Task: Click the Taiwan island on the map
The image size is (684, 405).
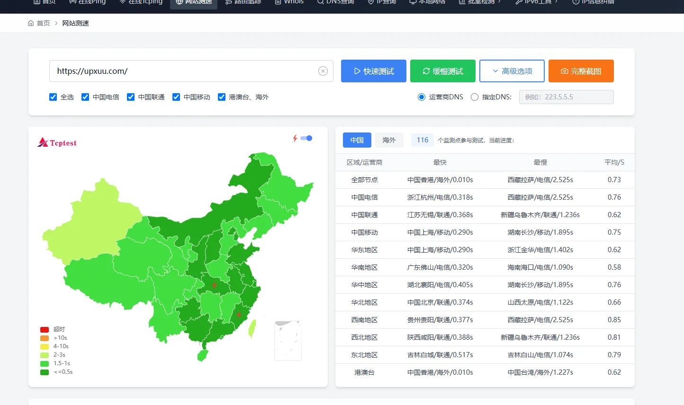Action: tap(252, 329)
